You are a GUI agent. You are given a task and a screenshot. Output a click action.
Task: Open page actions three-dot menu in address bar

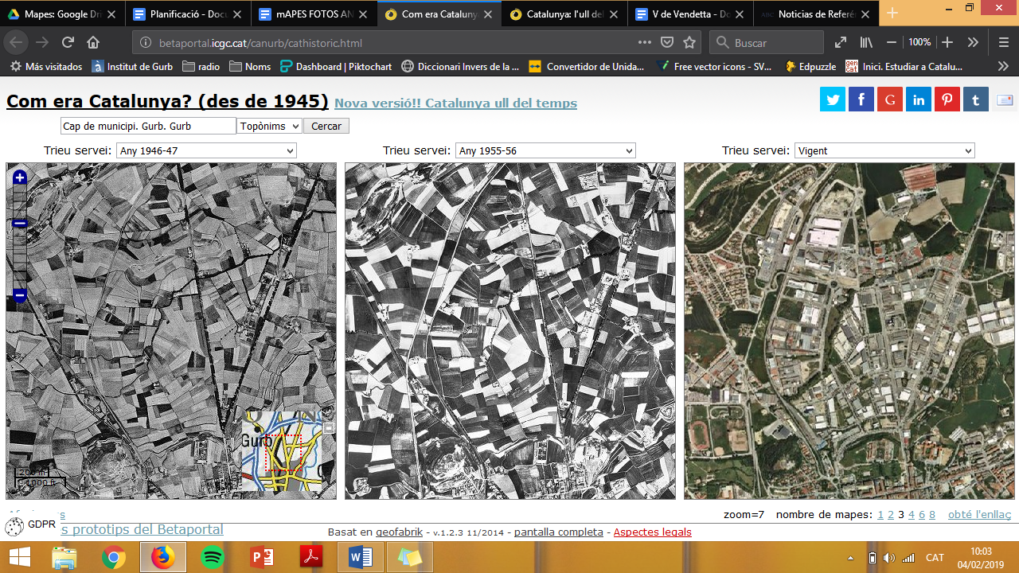tap(645, 42)
